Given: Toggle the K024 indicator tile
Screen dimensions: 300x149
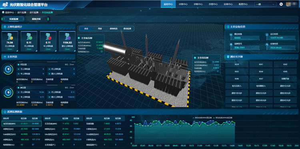Looking at the screenshot, I should pyautogui.click(x=237, y=64).
